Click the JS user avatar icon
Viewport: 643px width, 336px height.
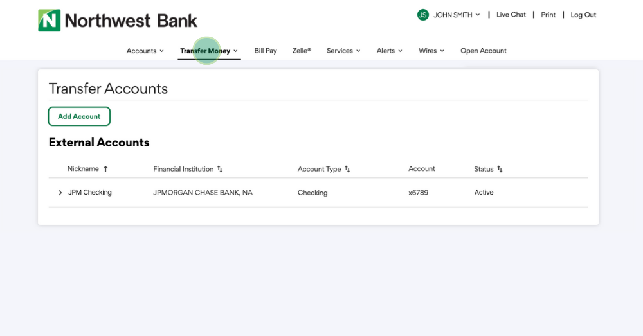[422, 15]
